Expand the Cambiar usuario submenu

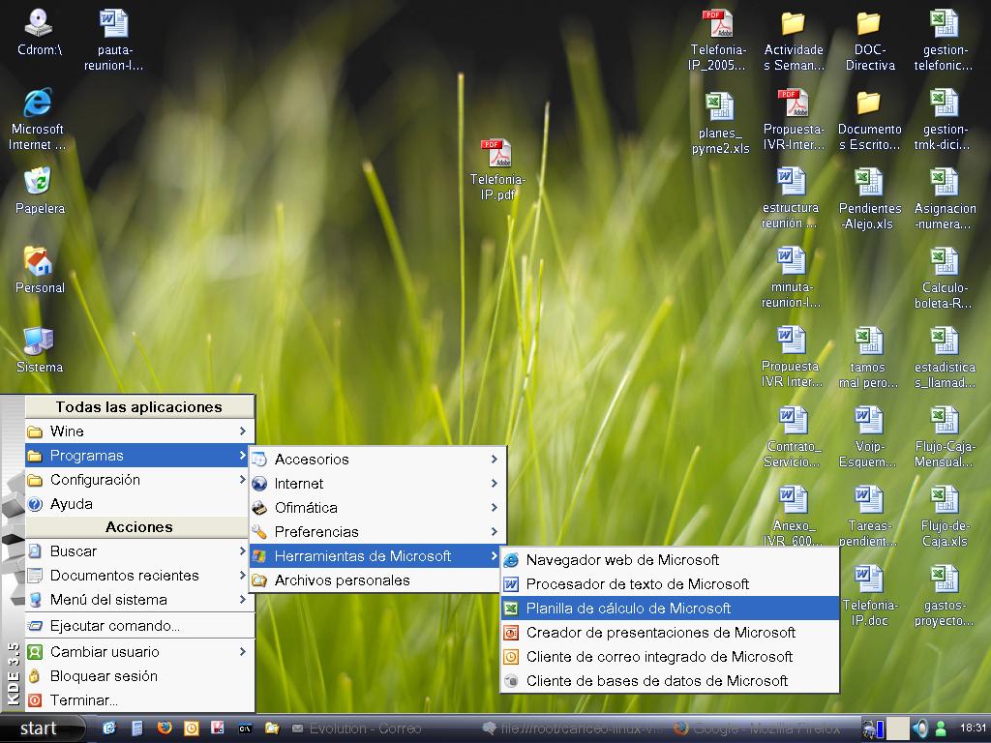(139, 651)
